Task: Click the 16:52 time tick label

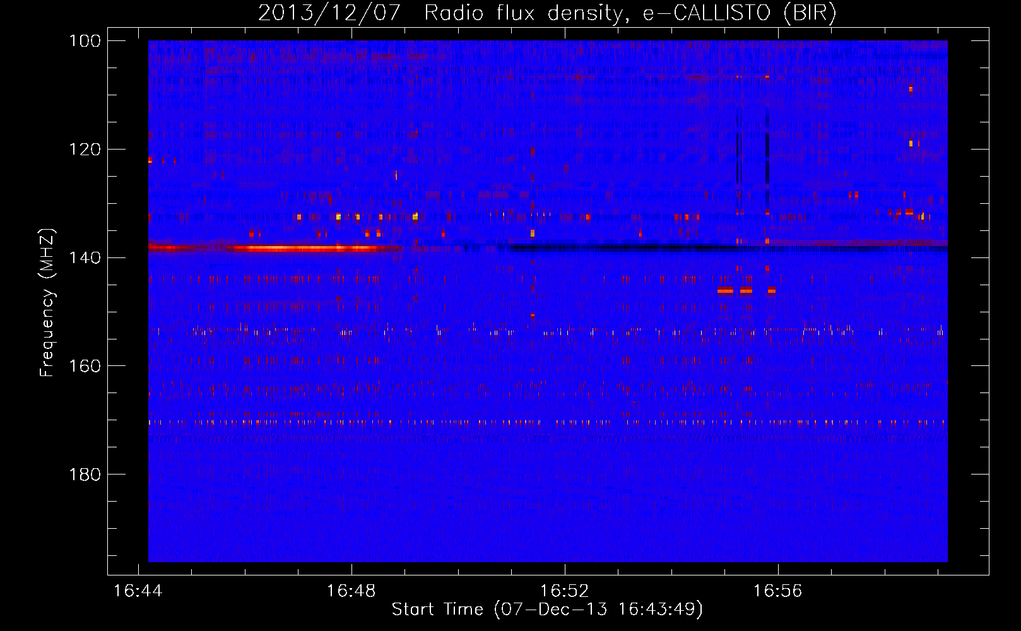Action: (x=564, y=591)
